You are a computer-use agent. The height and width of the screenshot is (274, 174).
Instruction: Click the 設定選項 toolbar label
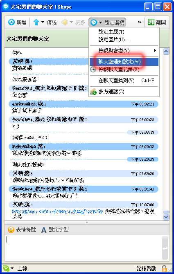115,22
